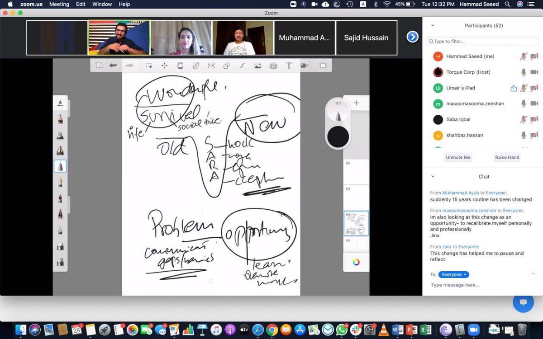The height and width of the screenshot is (339, 543).
Task: Select Sajid Hussain video tile
Action: point(366,38)
